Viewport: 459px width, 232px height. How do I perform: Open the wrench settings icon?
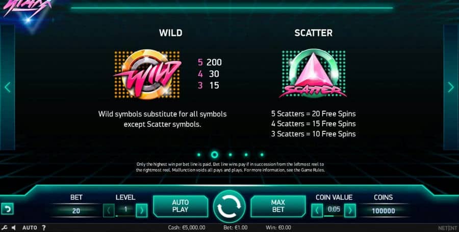[x=5, y=227]
